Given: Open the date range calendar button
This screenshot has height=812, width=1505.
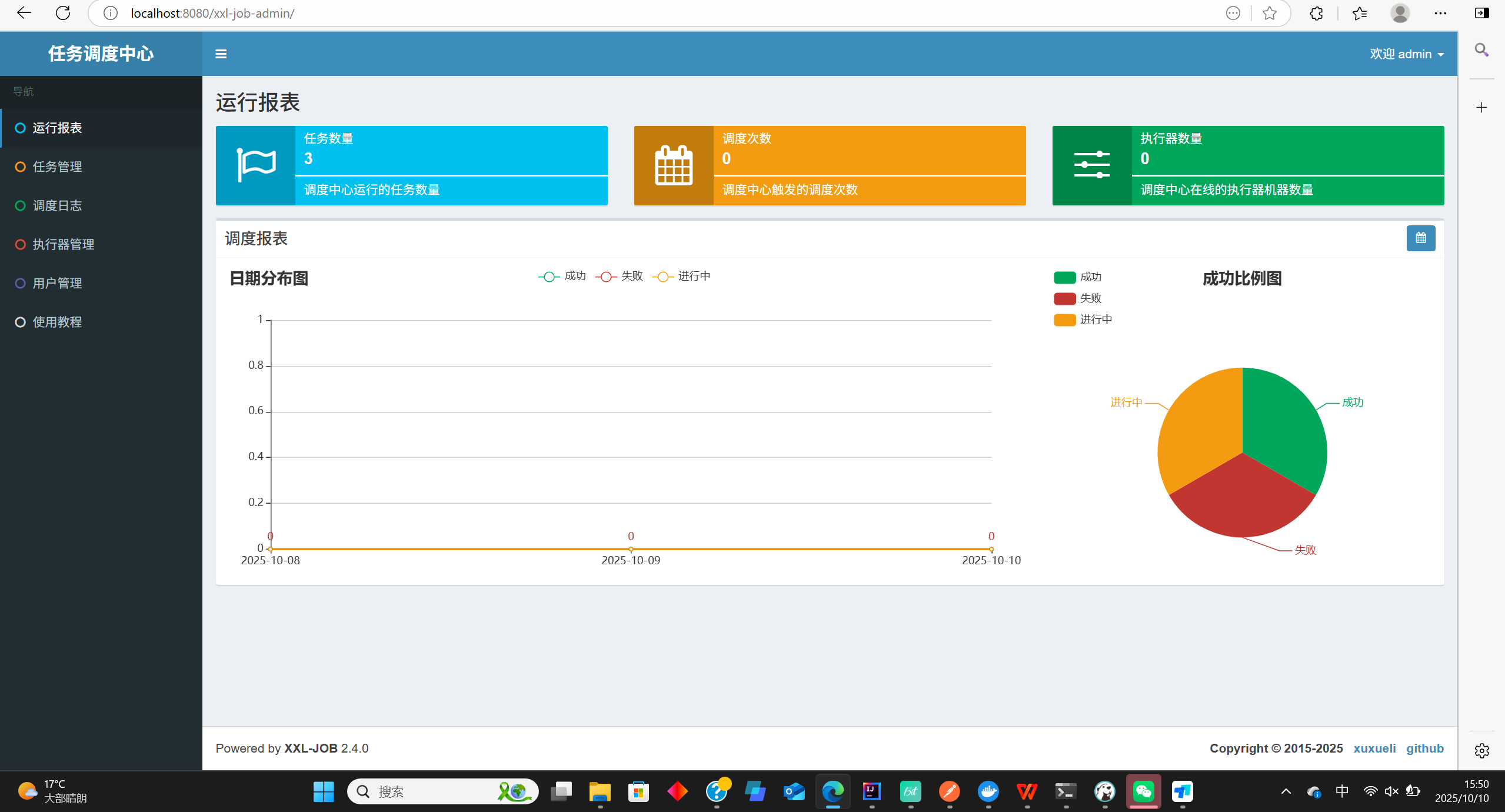Looking at the screenshot, I should (x=1420, y=238).
